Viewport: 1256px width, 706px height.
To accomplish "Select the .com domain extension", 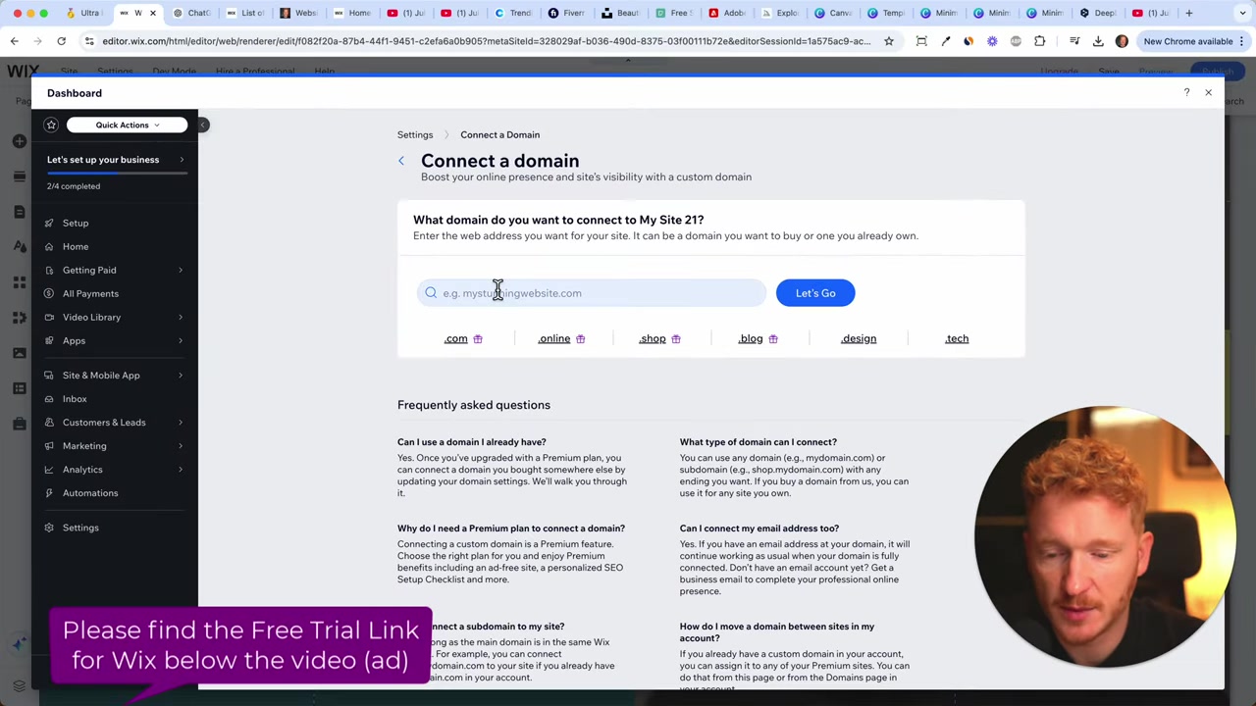I will [x=455, y=338].
